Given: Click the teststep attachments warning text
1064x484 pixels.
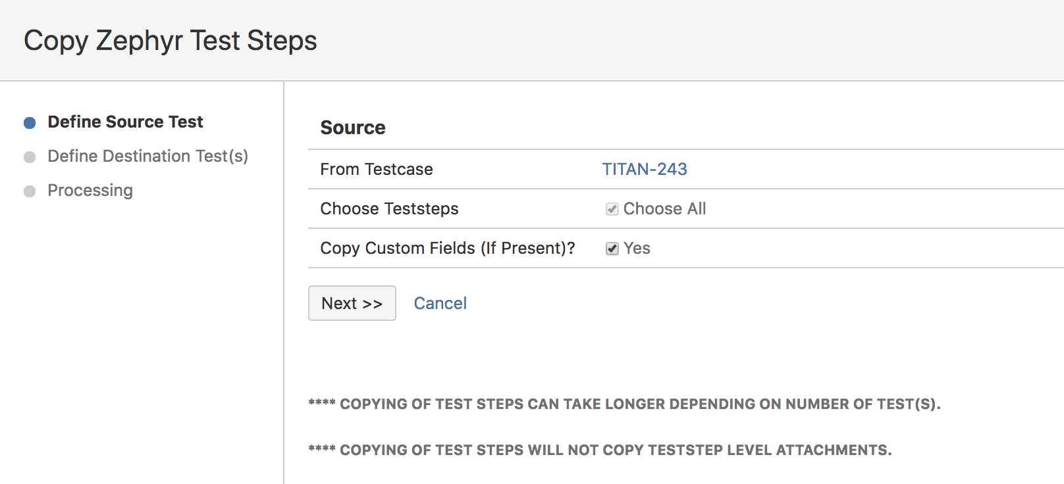Looking at the screenshot, I should coord(600,450).
